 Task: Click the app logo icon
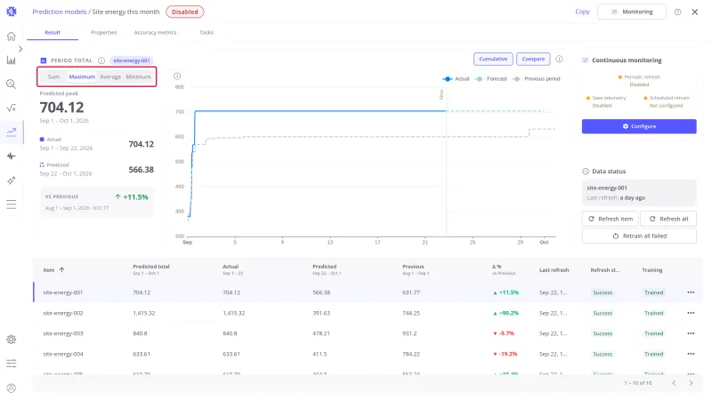[12, 12]
